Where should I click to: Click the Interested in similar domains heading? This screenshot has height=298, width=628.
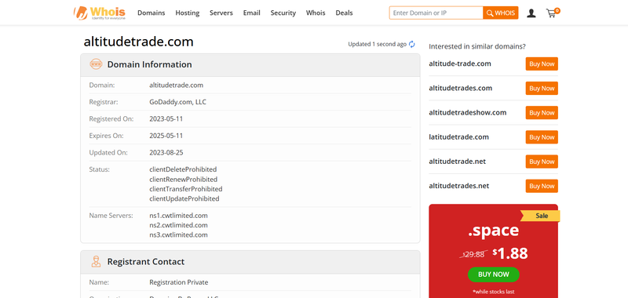477,46
